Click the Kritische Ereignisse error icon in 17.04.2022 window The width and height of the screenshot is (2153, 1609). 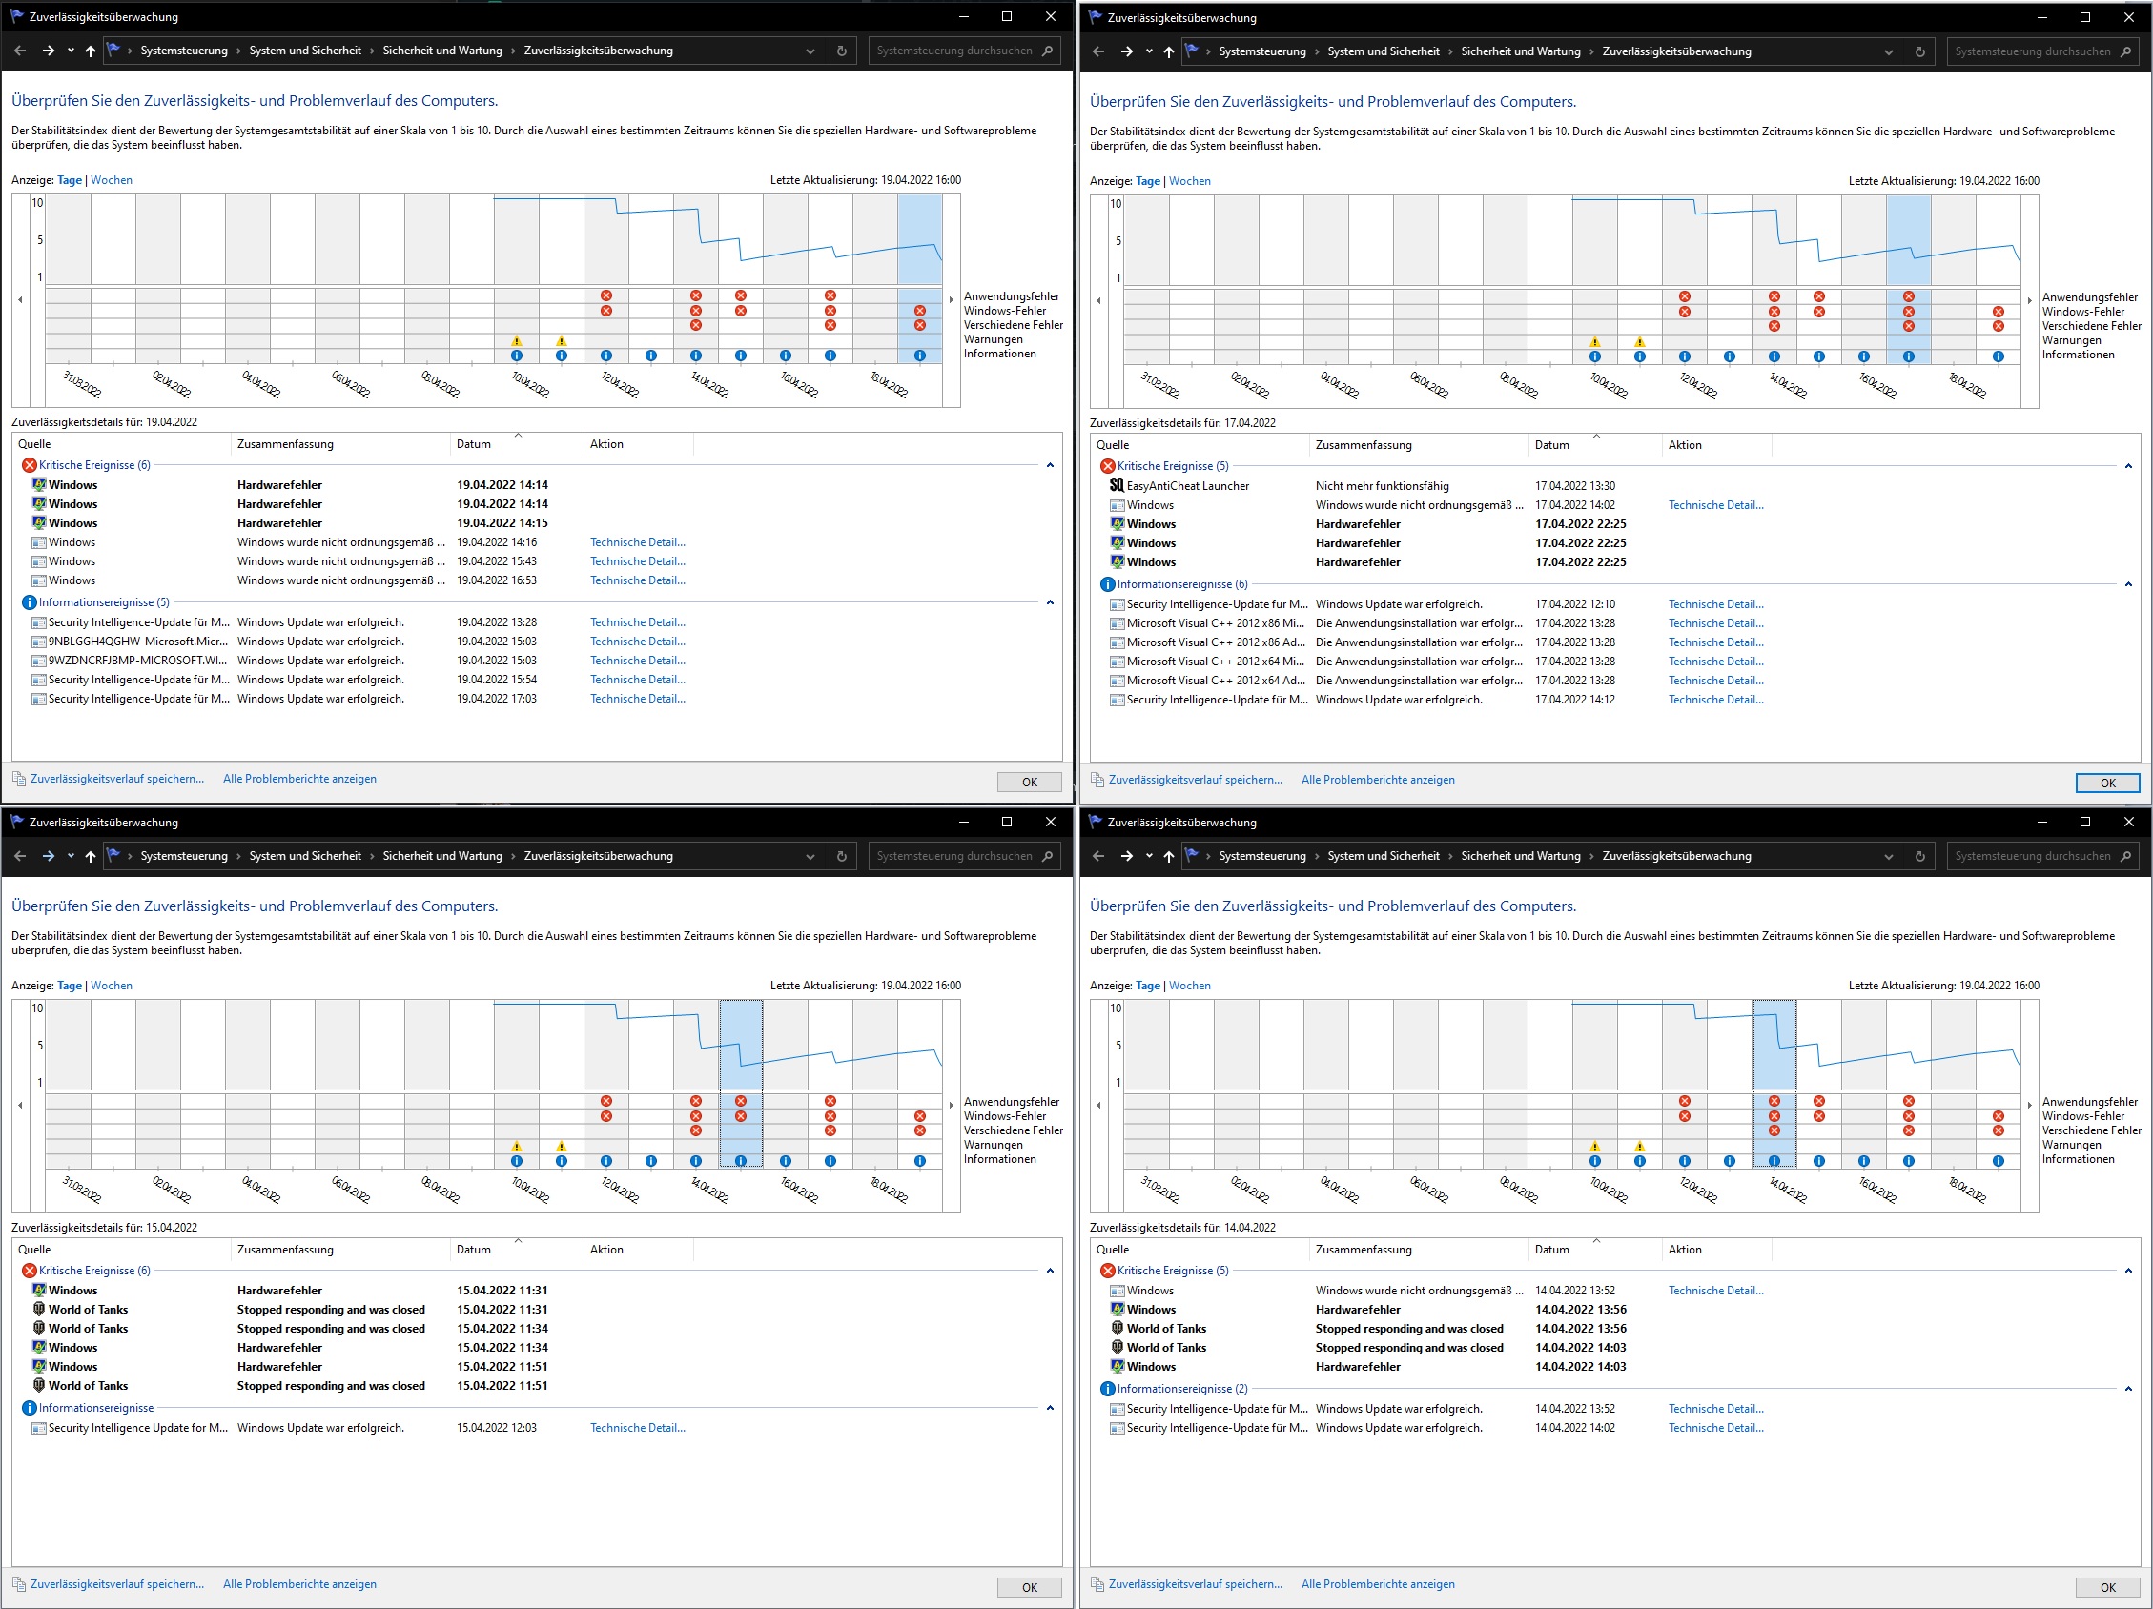coord(1108,466)
